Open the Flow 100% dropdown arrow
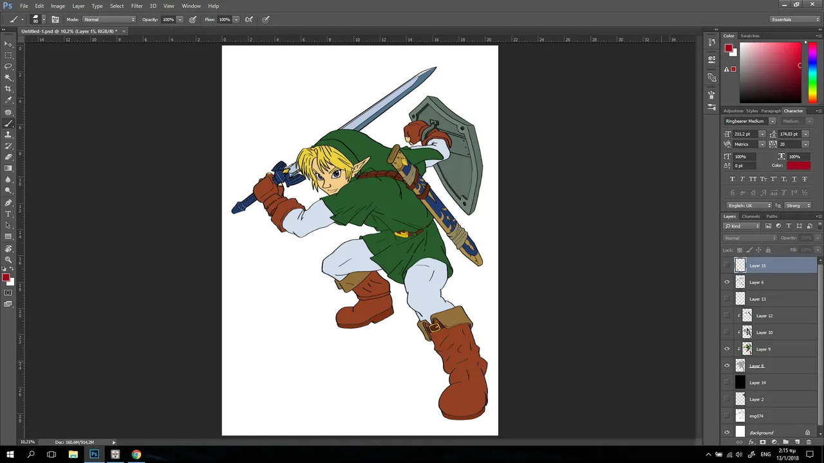This screenshot has width=824, height=463. coord(236,19)
